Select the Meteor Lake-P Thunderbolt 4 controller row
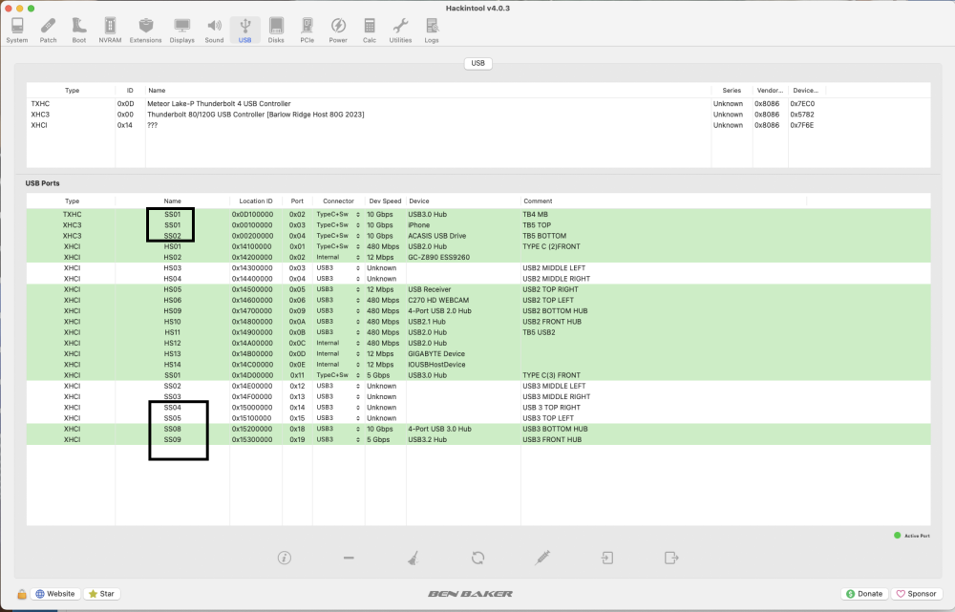Screen dimensions: 955x612 tap(478, 103)
